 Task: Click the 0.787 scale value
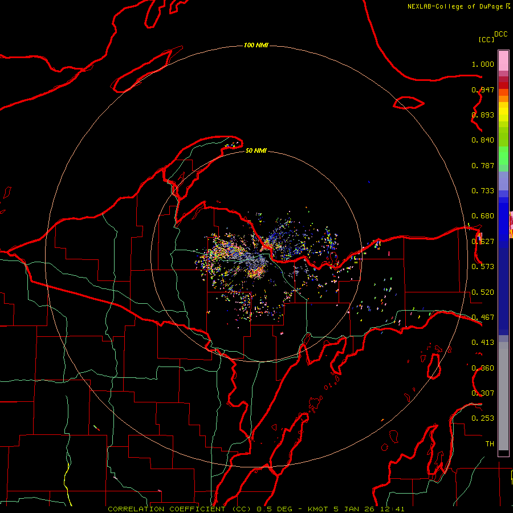483,165
